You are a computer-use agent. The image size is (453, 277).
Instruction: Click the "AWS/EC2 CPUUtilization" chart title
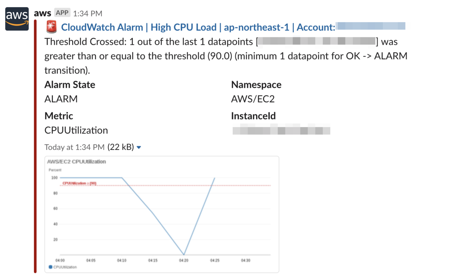pos(77,162)
